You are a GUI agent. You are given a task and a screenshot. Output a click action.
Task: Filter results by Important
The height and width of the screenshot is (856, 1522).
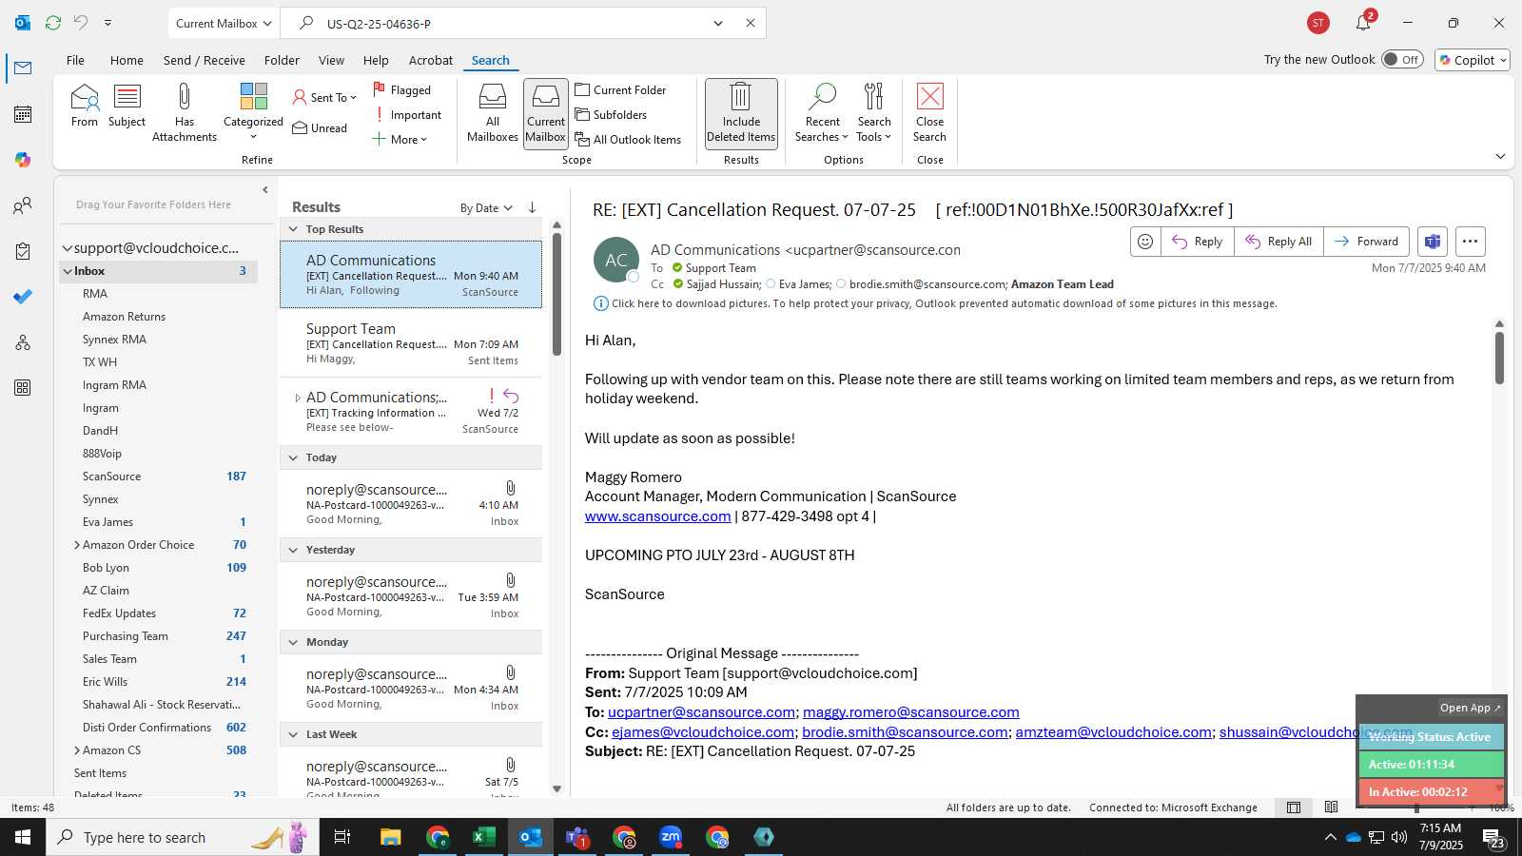point(407,115)
